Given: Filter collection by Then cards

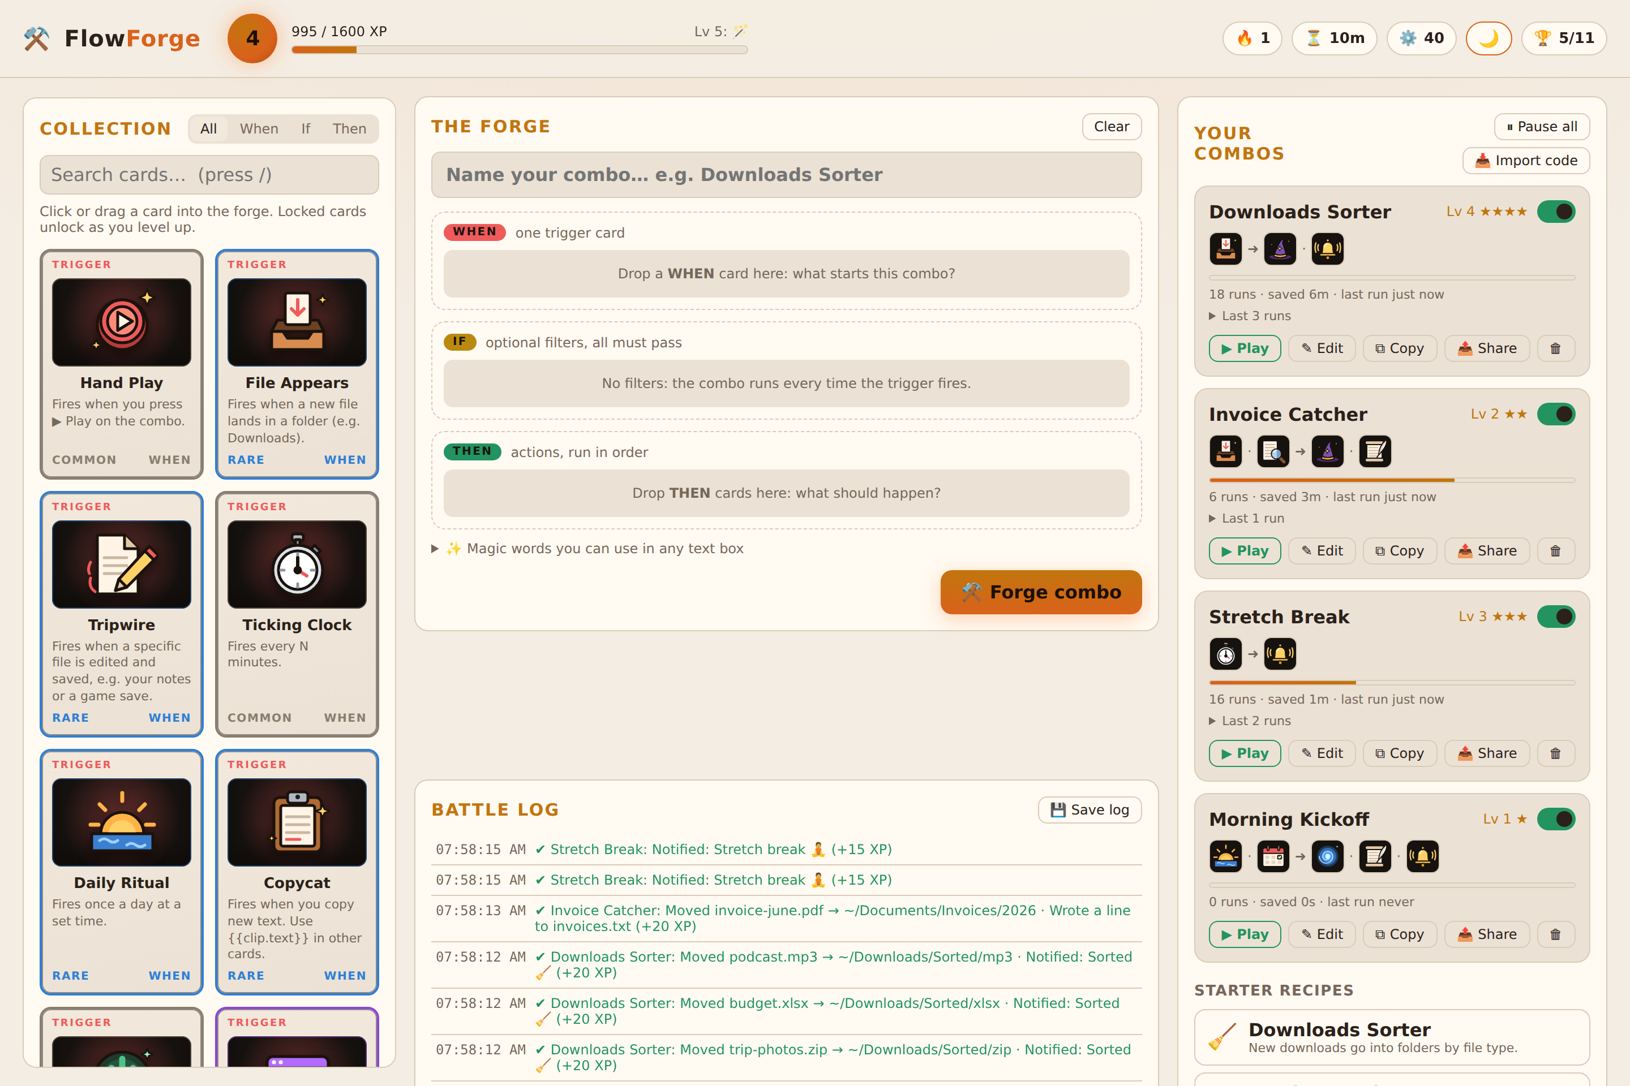Looking at the screenshot, I should pos(349,129).
